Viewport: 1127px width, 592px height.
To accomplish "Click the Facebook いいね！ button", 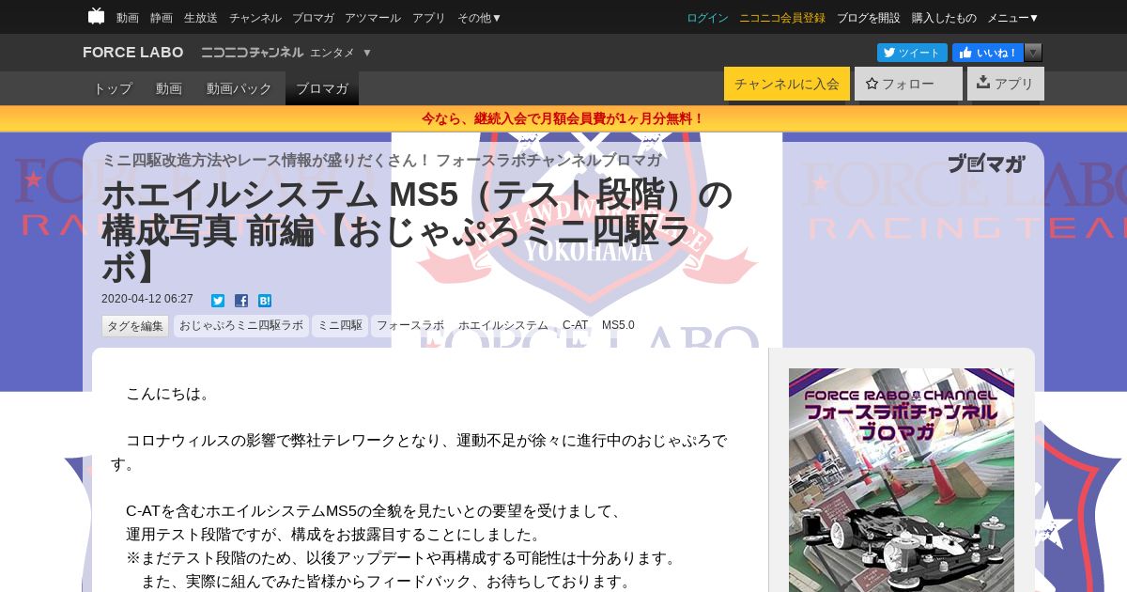I will point(988,53).
